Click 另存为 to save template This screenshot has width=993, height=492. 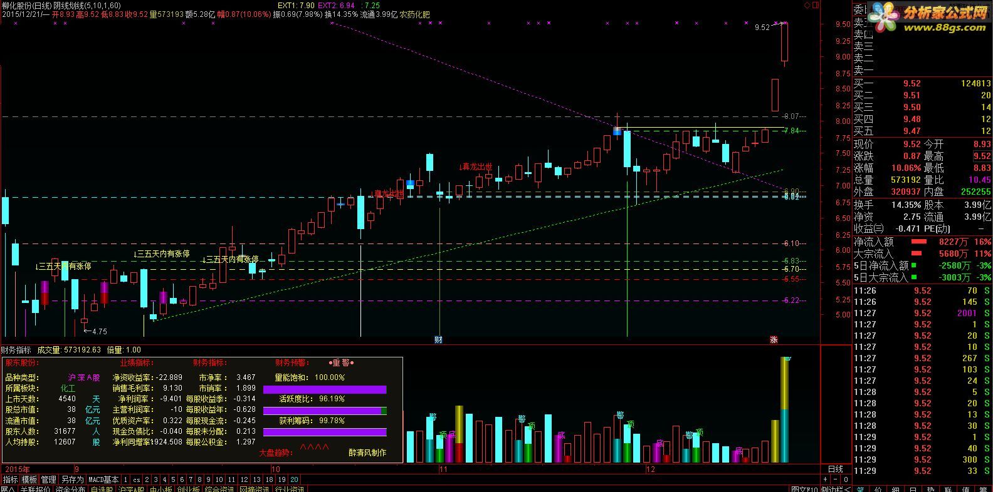point(72,479)
